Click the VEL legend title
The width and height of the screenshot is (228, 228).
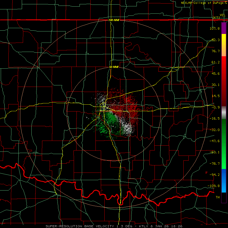point(222,15)
